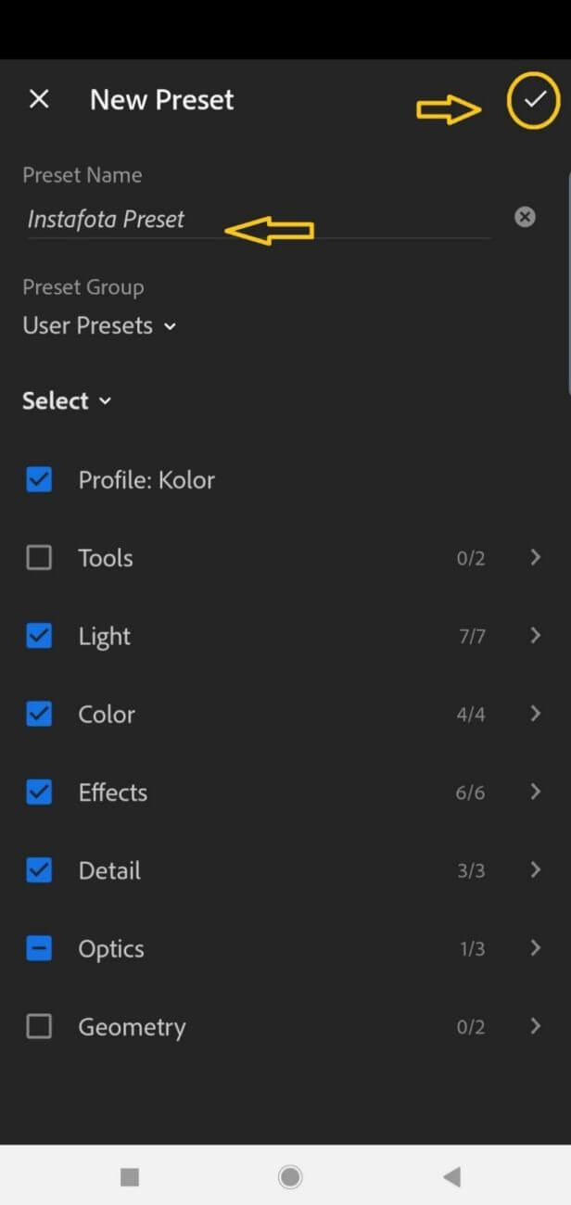Uncheck the Light checkbox
Image resolution: width=571 pixels, height=1205 pixels.
(x=39, y=636)
